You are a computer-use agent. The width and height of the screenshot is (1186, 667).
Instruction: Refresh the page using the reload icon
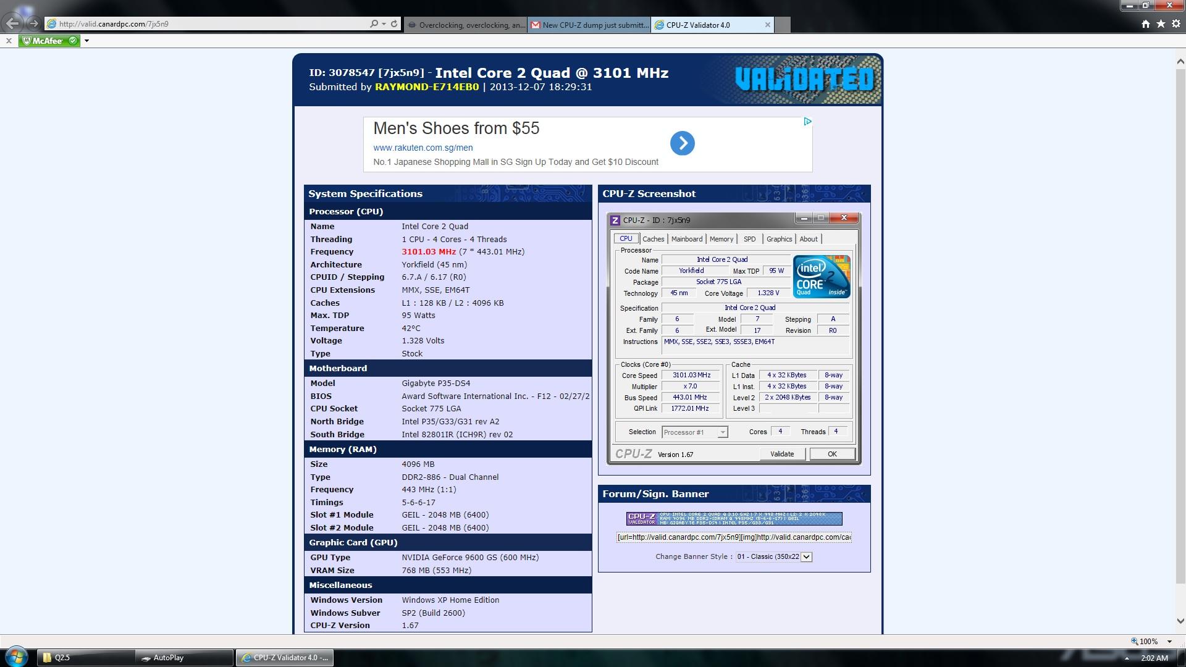point(393,24)
